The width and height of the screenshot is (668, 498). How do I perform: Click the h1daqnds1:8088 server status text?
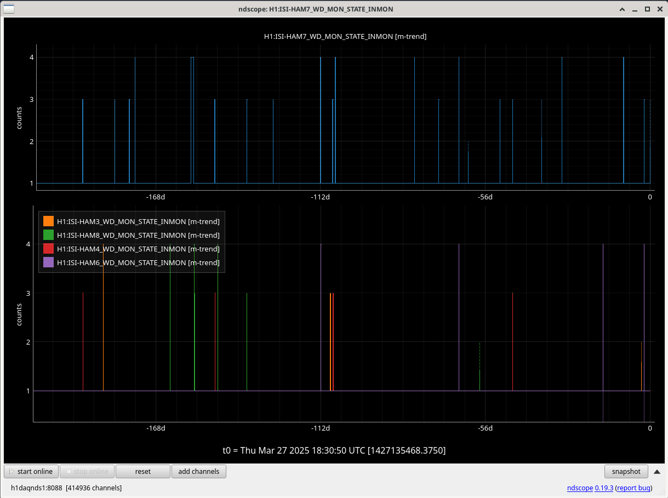(66, 488)
